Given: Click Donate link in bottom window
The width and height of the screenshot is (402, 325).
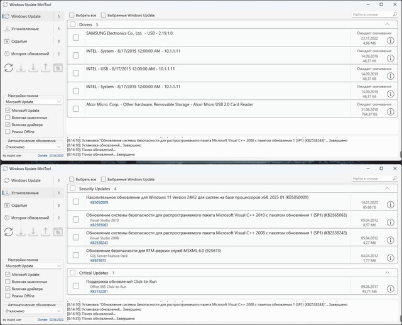Looking at the screenshot, I should click(42, 319).
